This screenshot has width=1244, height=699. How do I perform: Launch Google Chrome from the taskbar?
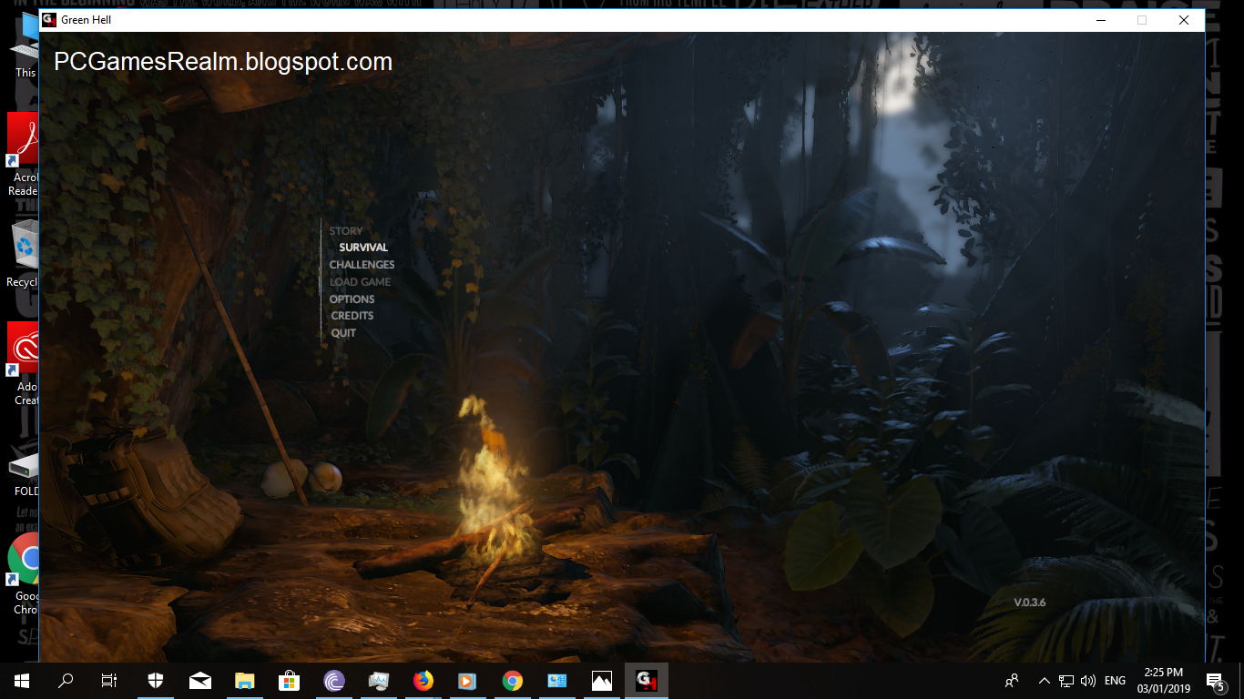(512, 680)
